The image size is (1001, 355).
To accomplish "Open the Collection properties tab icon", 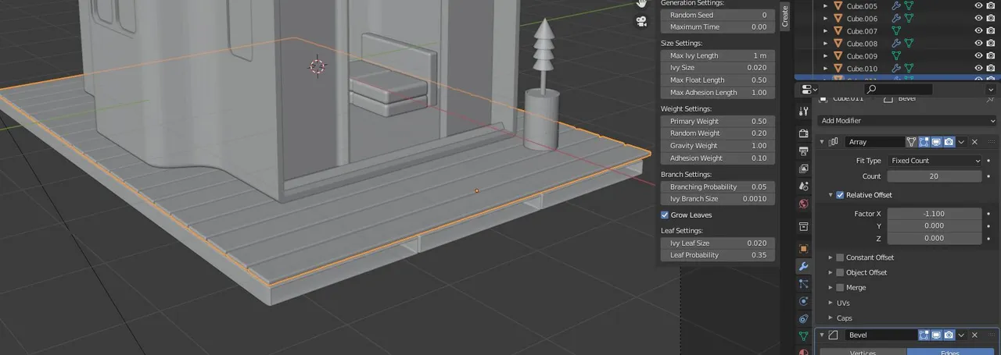I will pyautogui.click(x=803, y=226).
